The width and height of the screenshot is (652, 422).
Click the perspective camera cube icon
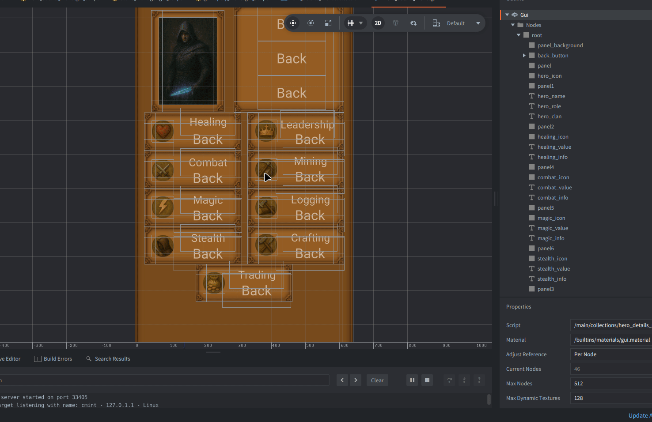(395, 23)
